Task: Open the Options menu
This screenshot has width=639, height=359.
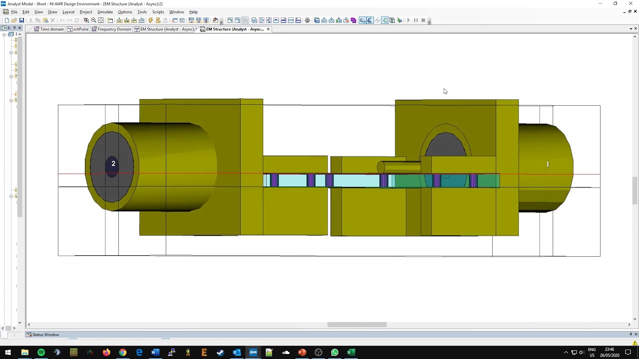Action: (x=125, y=12)
